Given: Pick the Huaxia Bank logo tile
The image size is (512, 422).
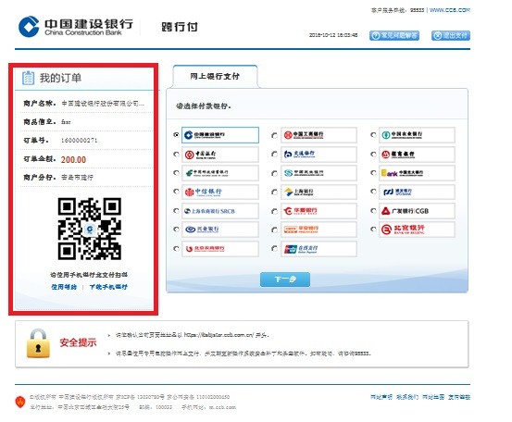Looking at the screenshot, I should (318, 211).
